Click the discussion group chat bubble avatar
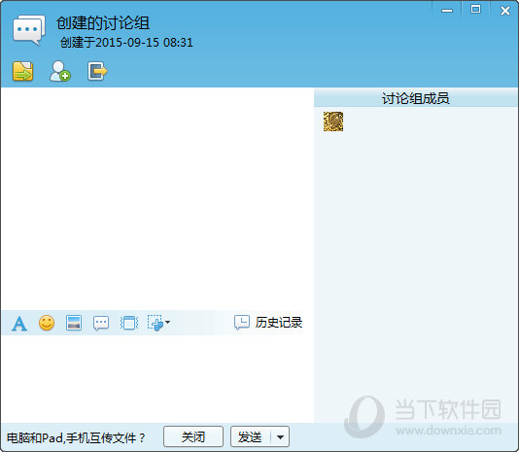Screen dimensions: 519x452 [x=29, y=30]
